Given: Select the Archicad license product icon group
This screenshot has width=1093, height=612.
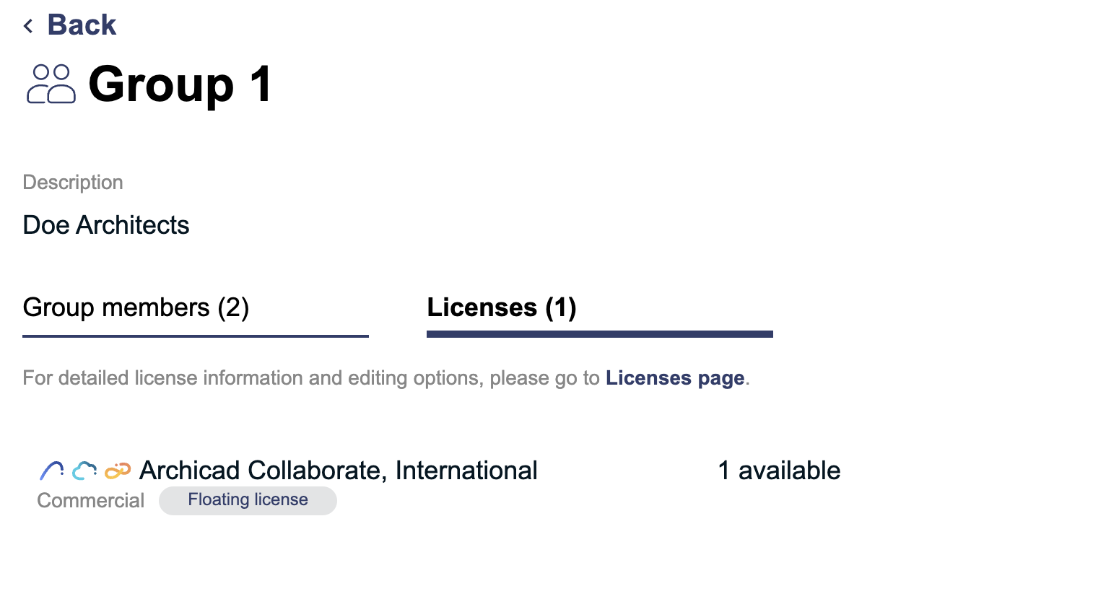Looking at the screenshot, I should [83, 470].
